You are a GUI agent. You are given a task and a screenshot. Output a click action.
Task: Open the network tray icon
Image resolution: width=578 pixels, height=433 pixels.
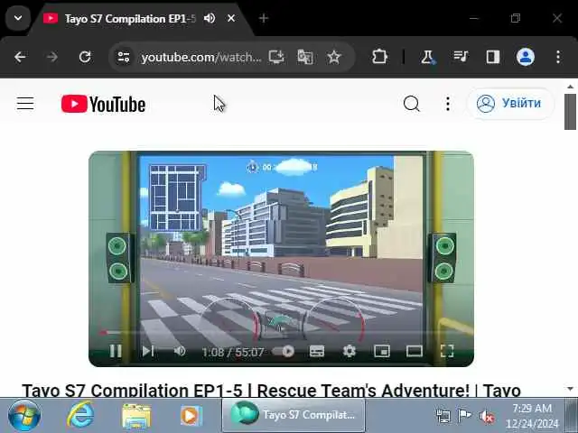pyautogui.click(x=443, y=416)
